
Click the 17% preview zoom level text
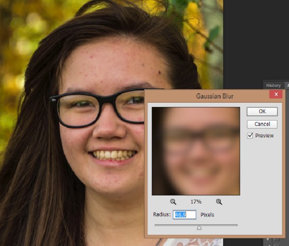pos(196,202)
